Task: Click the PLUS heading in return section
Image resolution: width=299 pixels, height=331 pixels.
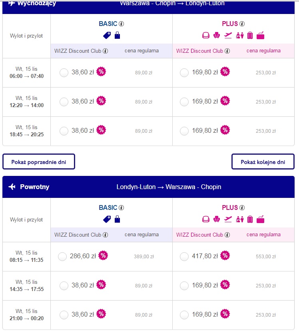Action: [x=230, y=208]
